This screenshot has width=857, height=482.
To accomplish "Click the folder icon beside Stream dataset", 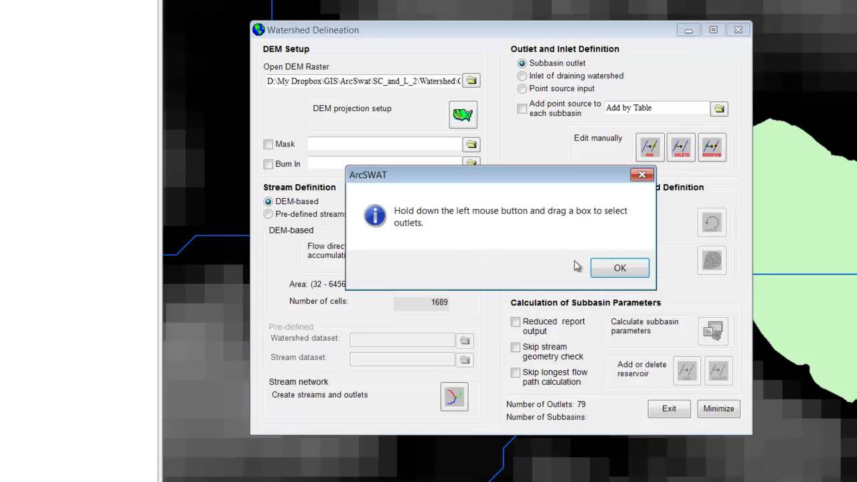I will pos(465,359).
